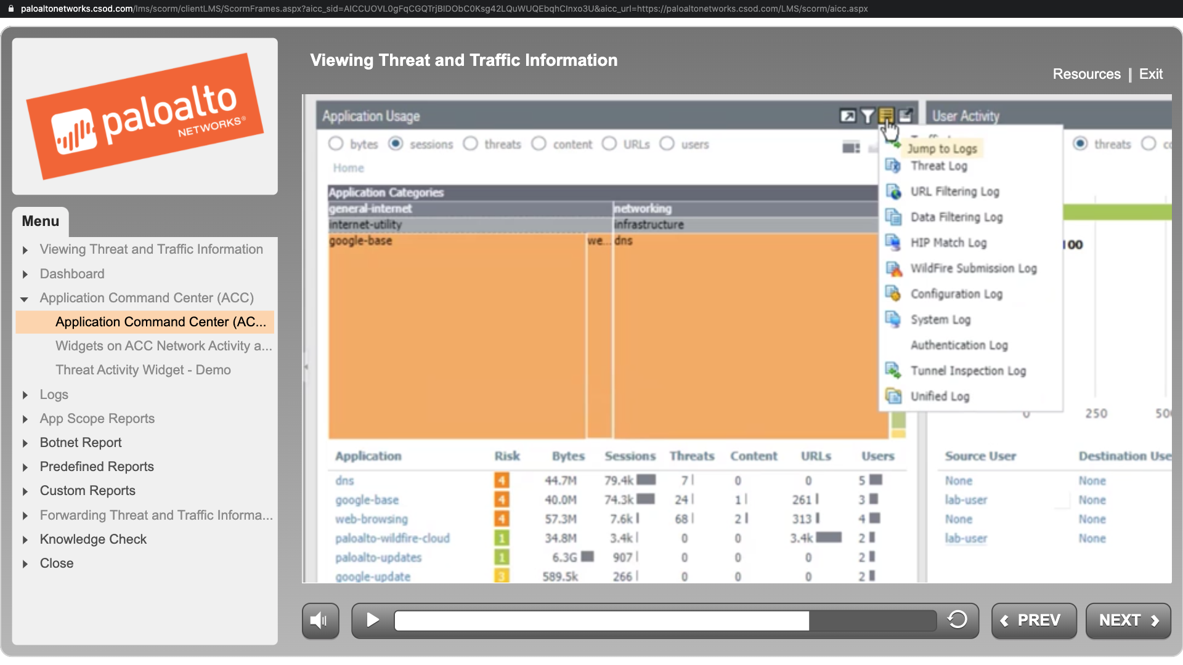The width and height of the screenshot is (1183, 665).
Task: Choose Threat Log from Jump to Logs menu
Action: click(938, 166)
